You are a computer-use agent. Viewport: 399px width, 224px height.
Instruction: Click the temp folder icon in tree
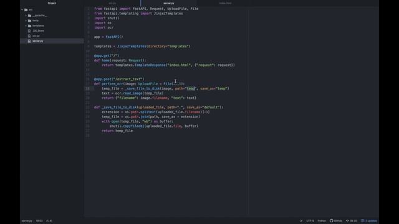(x=29, y=21)
